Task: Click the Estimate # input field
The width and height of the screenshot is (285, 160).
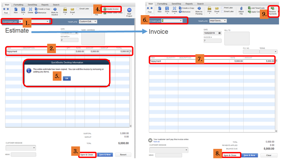Action: pyautogui.click(x=69, y=40)
